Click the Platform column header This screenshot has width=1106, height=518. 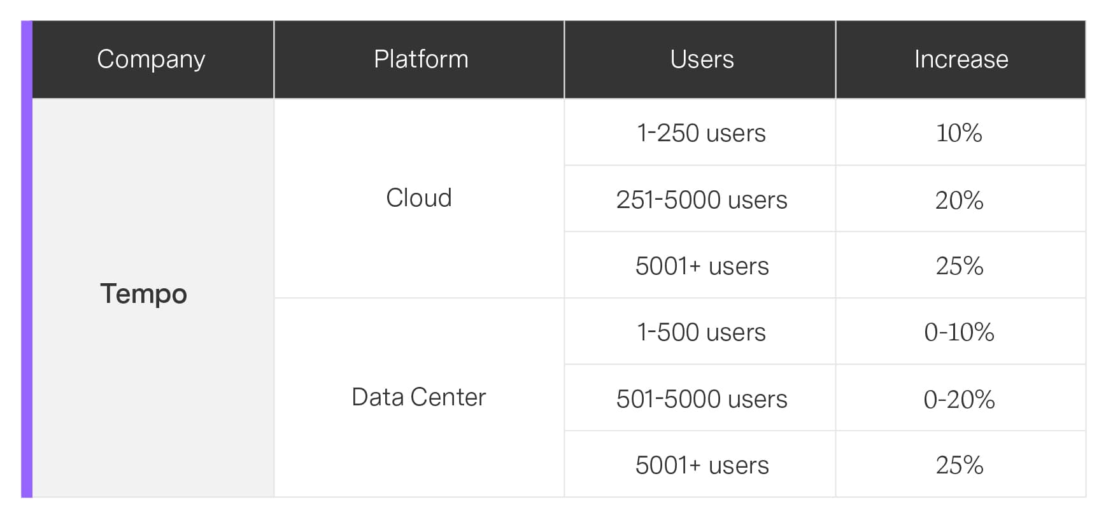pyautogui.click(x=420, y=59)
